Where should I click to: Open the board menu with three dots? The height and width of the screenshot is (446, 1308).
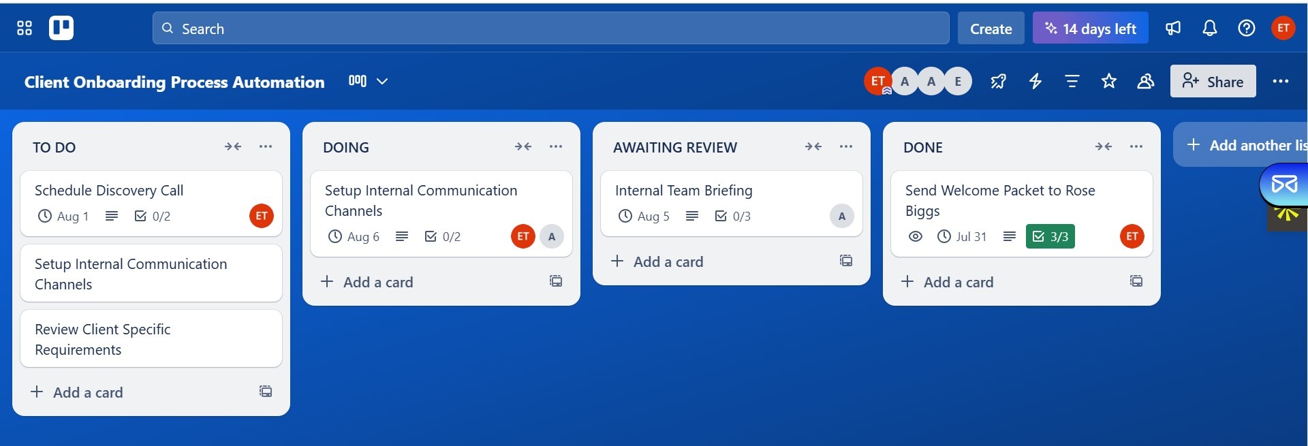(1280, 82)
